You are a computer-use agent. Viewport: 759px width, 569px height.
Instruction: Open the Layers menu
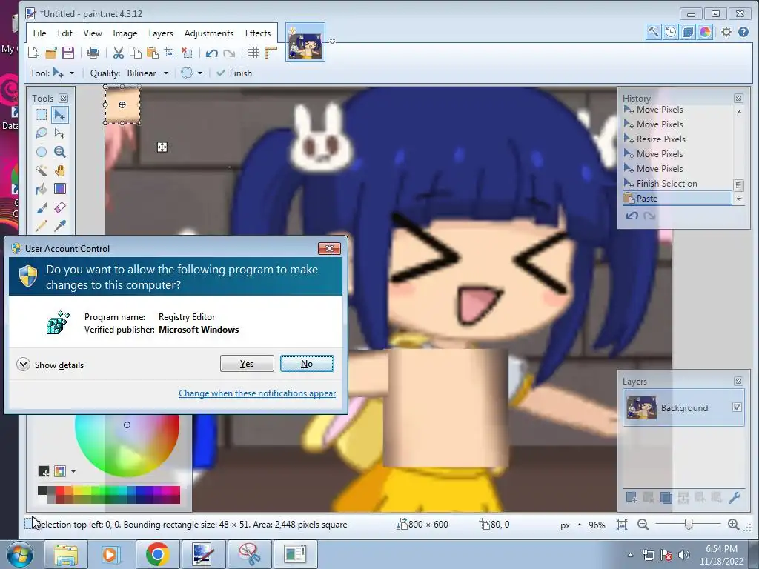point(161,33)
